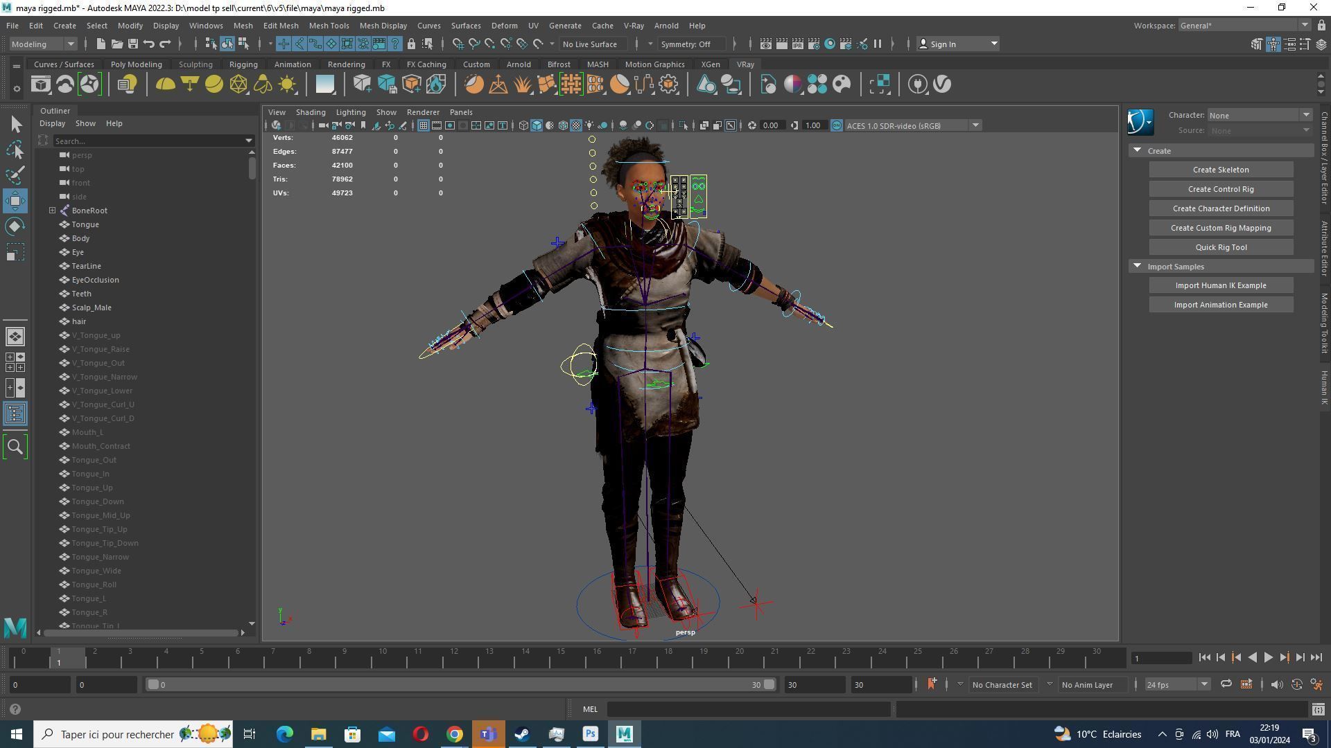The image size is (1331, 748).
Task: Activate the Scale tool in toolbox
Action: (x=15, y=252)
